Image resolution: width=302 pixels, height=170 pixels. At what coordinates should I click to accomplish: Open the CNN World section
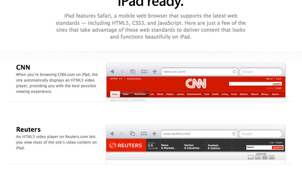160,94
